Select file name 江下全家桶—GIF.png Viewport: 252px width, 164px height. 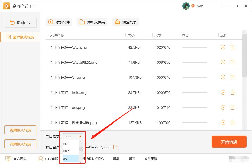[x=67, y=77]
